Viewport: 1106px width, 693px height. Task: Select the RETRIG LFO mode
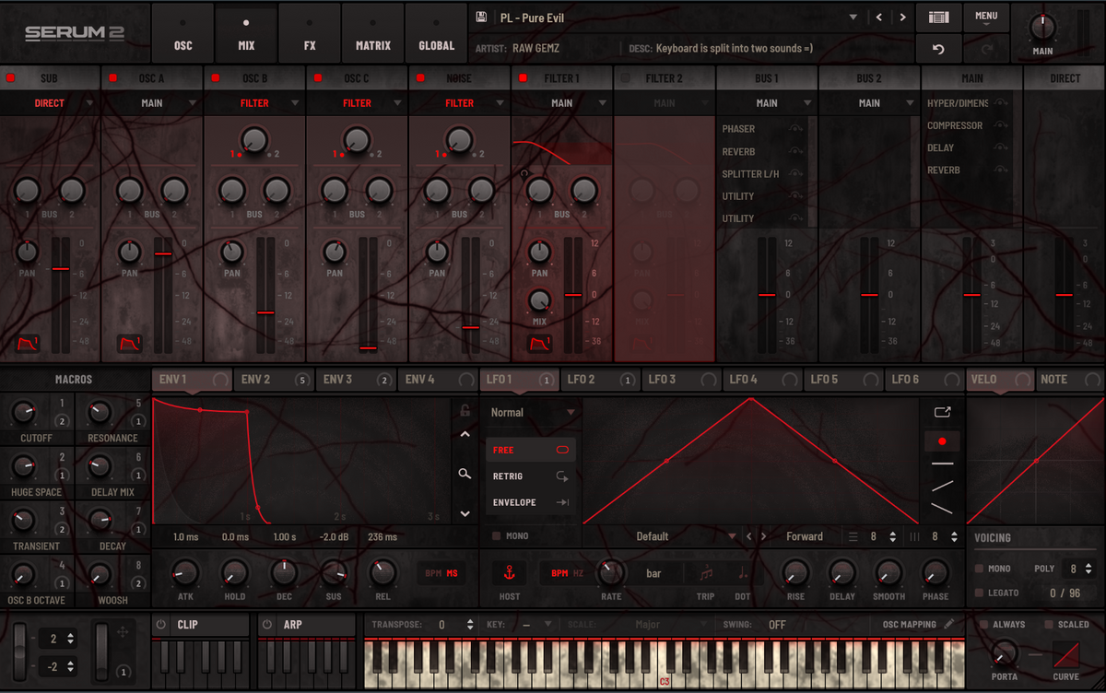(532, 476)
